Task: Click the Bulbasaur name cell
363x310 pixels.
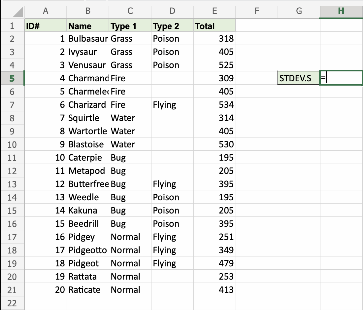Action: pyautogui.click(x=88, y=39)
